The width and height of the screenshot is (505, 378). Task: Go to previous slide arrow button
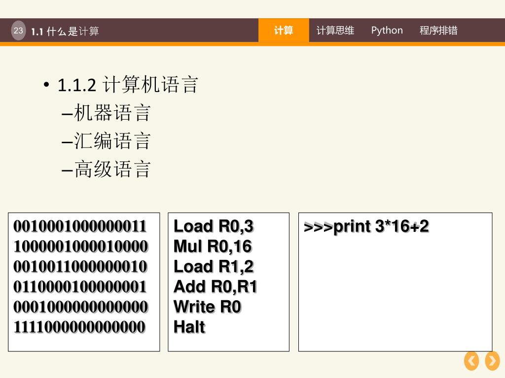(x=471, y=361)
